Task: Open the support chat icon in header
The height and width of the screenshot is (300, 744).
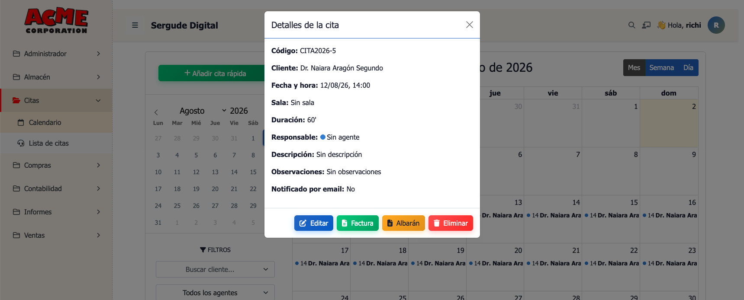Action: 646,25
